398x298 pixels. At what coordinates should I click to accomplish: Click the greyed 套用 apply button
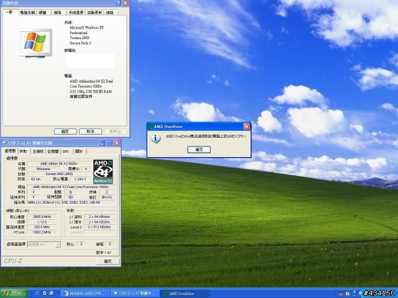[x=116, y=132]
